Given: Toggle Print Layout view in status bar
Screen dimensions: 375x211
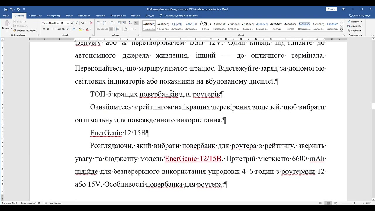Looking at the screenshot, I should 328,203.
